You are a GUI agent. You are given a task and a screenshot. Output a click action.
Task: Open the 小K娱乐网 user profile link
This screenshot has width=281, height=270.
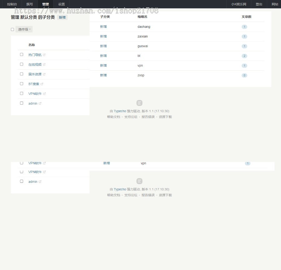[x=239, y=4]
